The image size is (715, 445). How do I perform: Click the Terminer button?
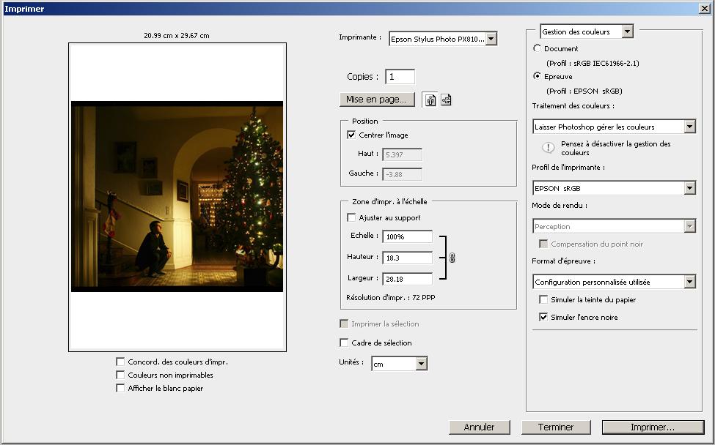point(557,427)
